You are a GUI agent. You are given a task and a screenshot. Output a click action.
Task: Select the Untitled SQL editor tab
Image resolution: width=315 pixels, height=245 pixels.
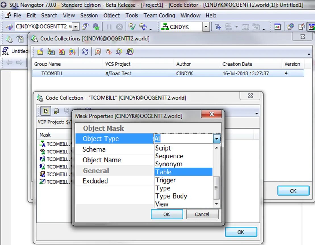coord(15,51)
